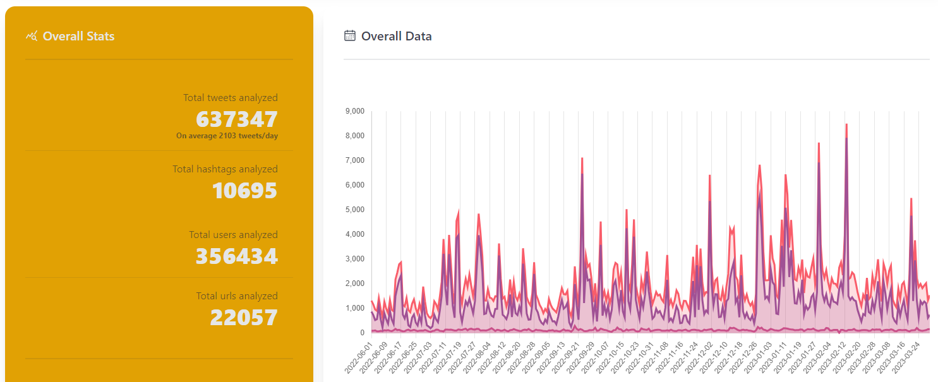
Task: Click the 9,000 y-axis label
Action: [354, 111]
